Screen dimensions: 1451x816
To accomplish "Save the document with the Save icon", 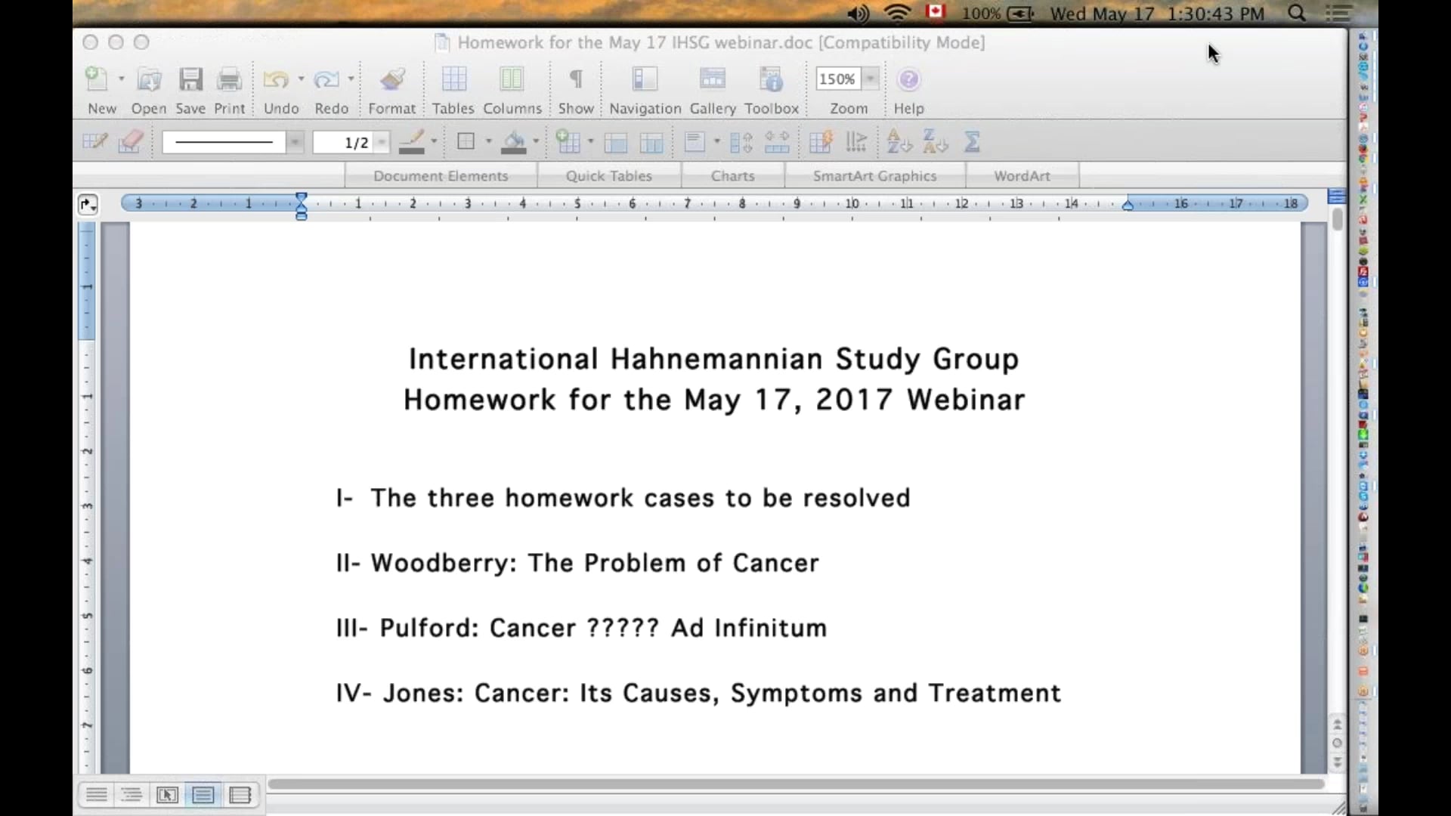I will (190, 79).
